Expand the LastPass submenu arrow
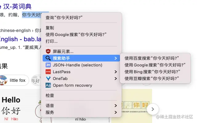The width and height of the screenshot is (197, 123). coord(116,72)
